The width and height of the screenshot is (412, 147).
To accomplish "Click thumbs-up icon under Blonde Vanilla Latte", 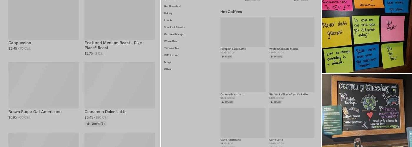I will [x=272, y=102].
